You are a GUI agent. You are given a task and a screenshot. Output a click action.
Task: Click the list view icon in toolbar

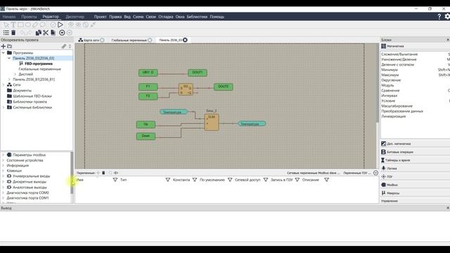click(6, 33)
